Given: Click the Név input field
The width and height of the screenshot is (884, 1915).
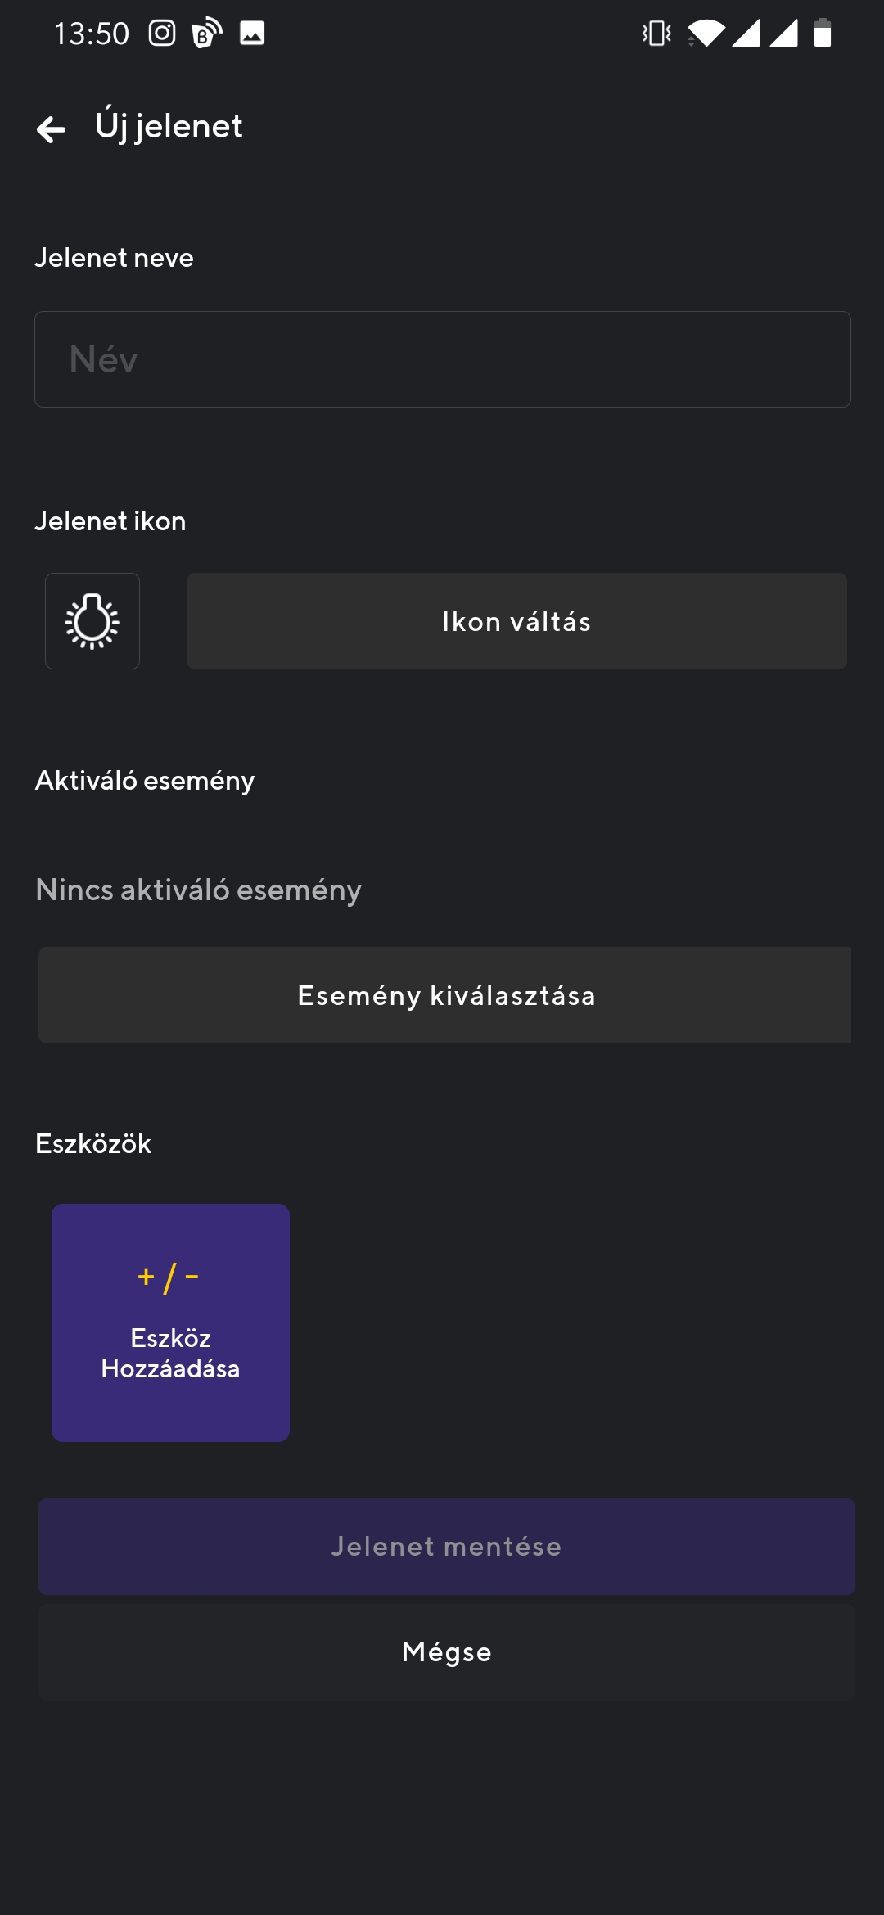Looking at the screenshot, I should pyautogui.click(x=442, y=358).
